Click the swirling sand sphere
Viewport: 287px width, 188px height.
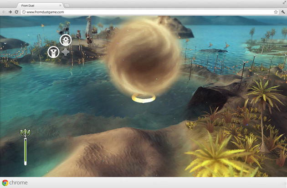pyautogui.click(x=143, y=55)
